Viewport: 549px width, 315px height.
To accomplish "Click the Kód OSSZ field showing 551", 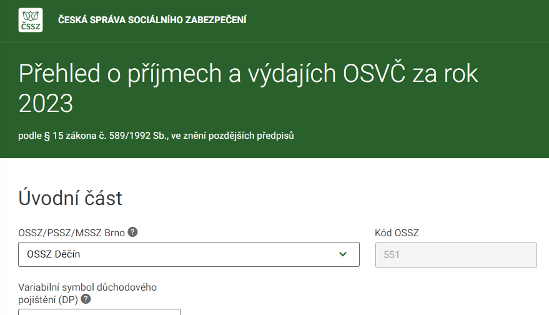I will (456, 255).
